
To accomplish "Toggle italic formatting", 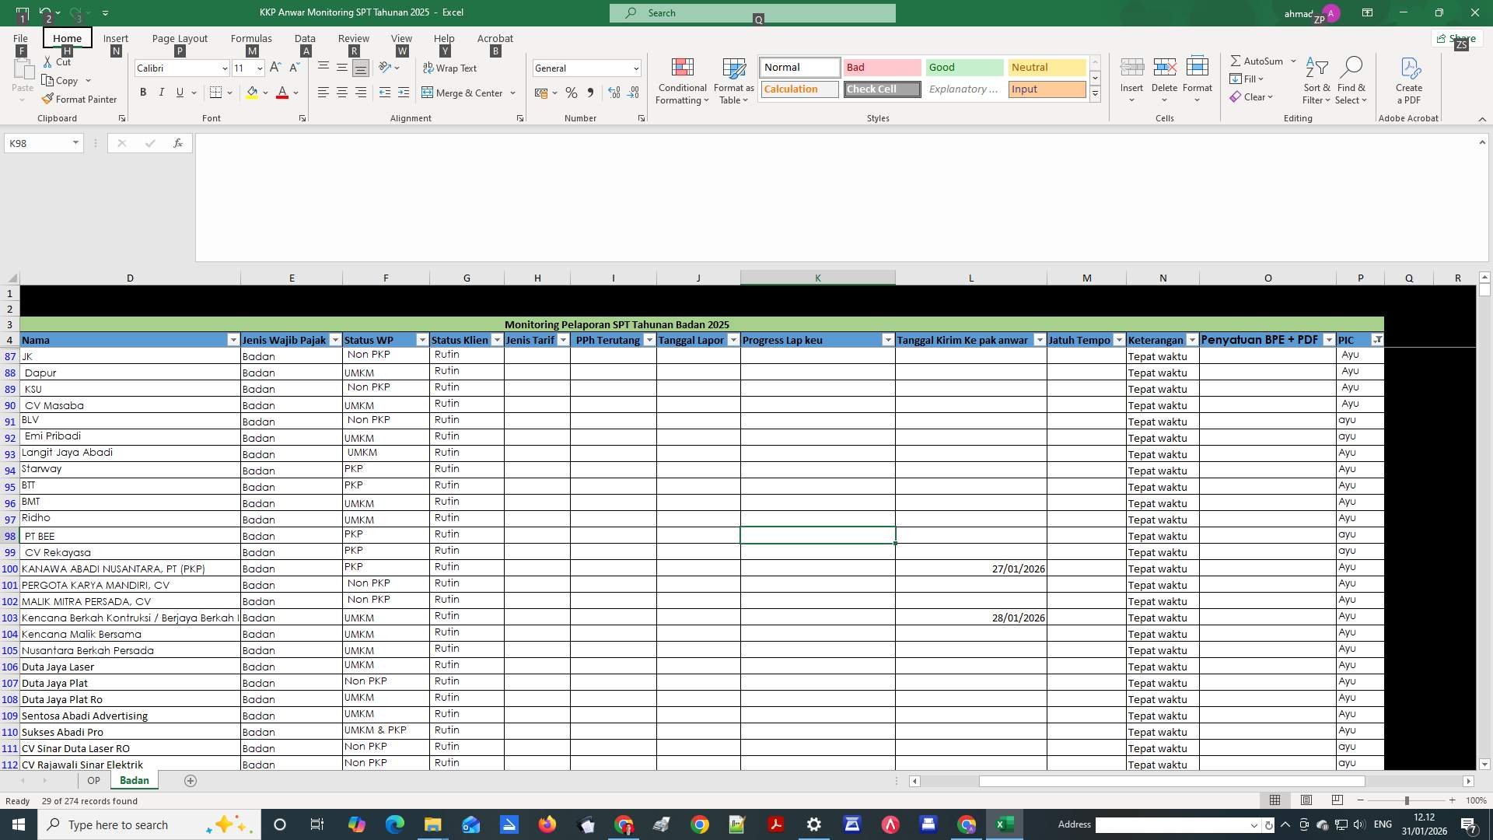I will click(x=161, y=92).
